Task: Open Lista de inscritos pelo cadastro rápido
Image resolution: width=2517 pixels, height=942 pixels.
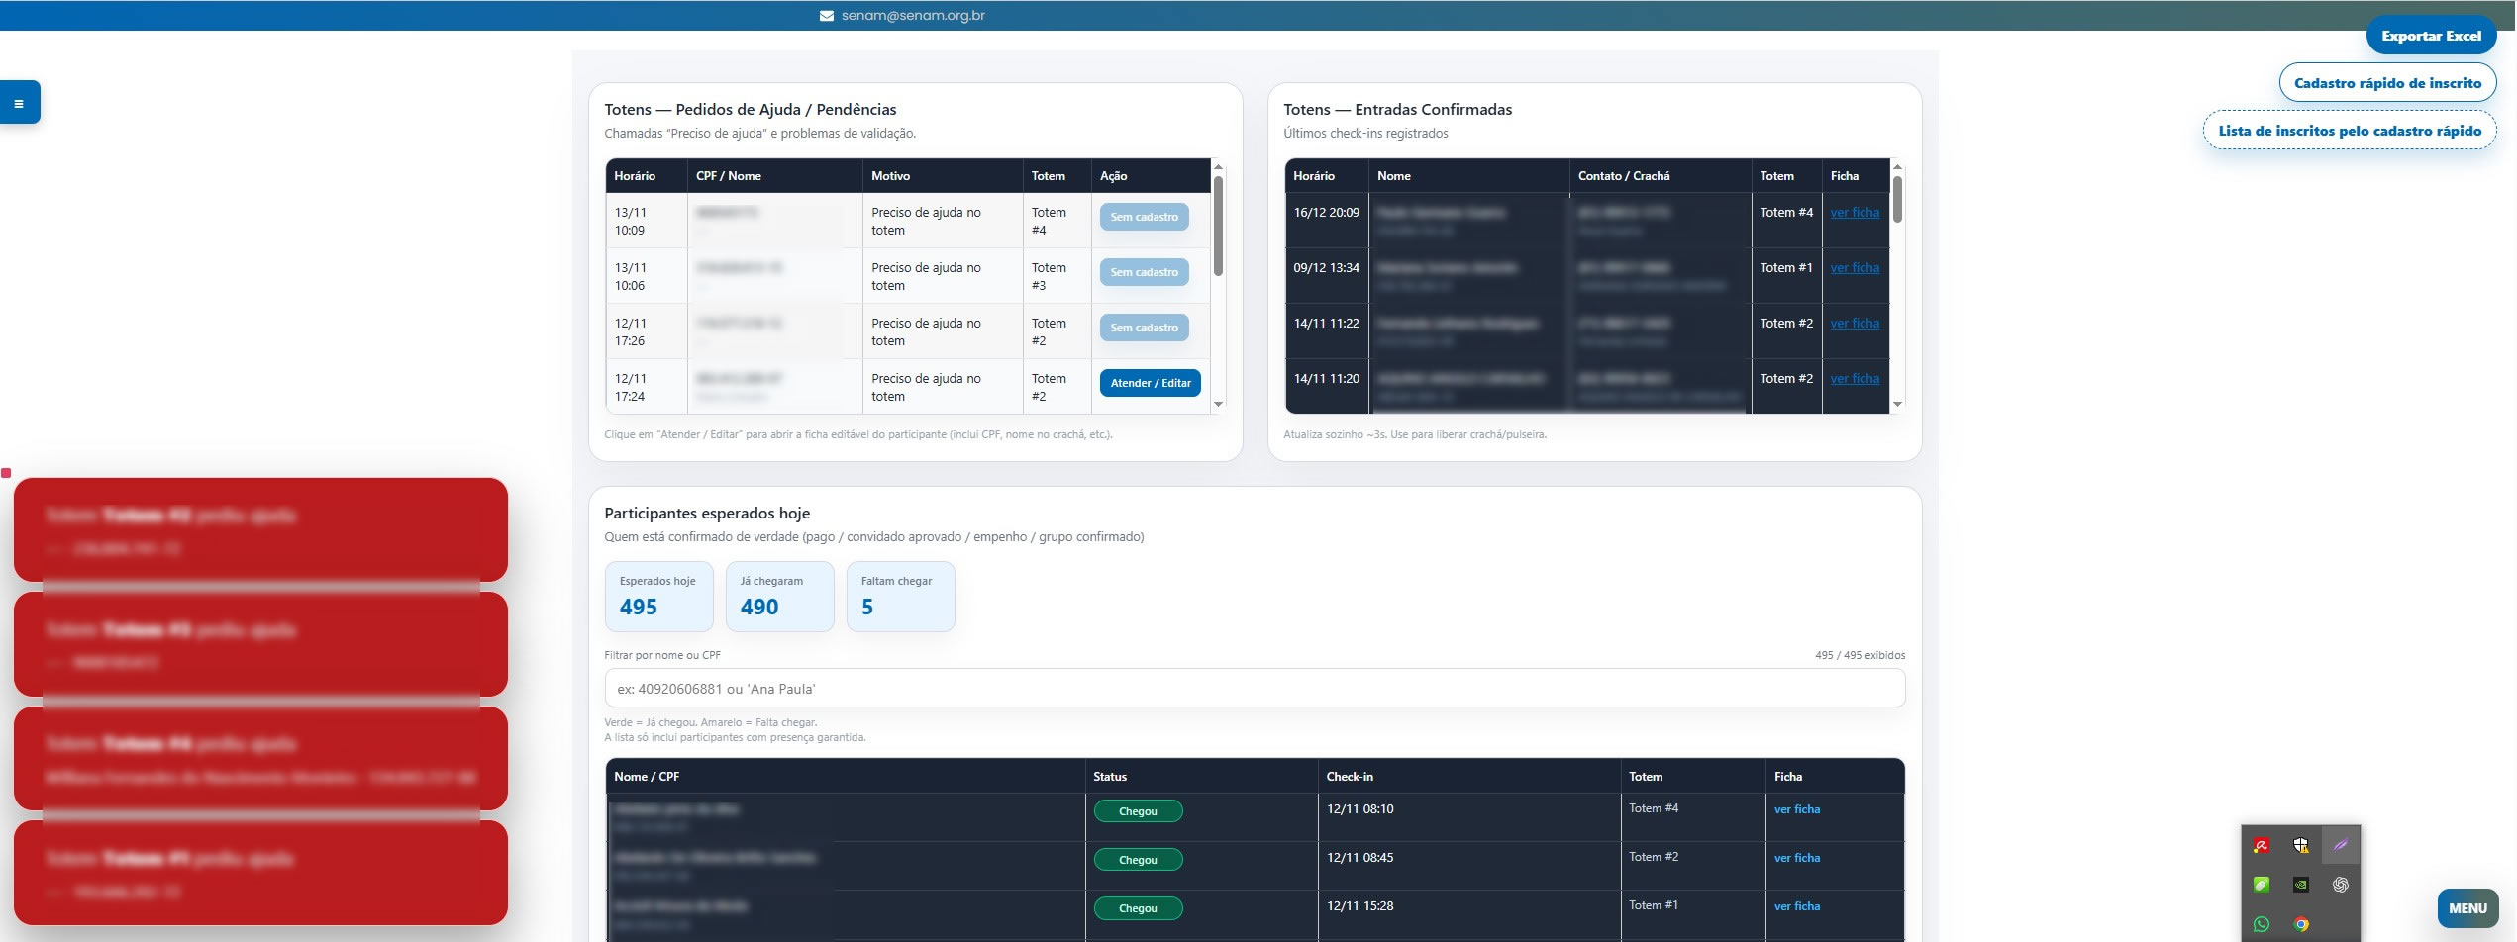Action: pos(2350,130)
